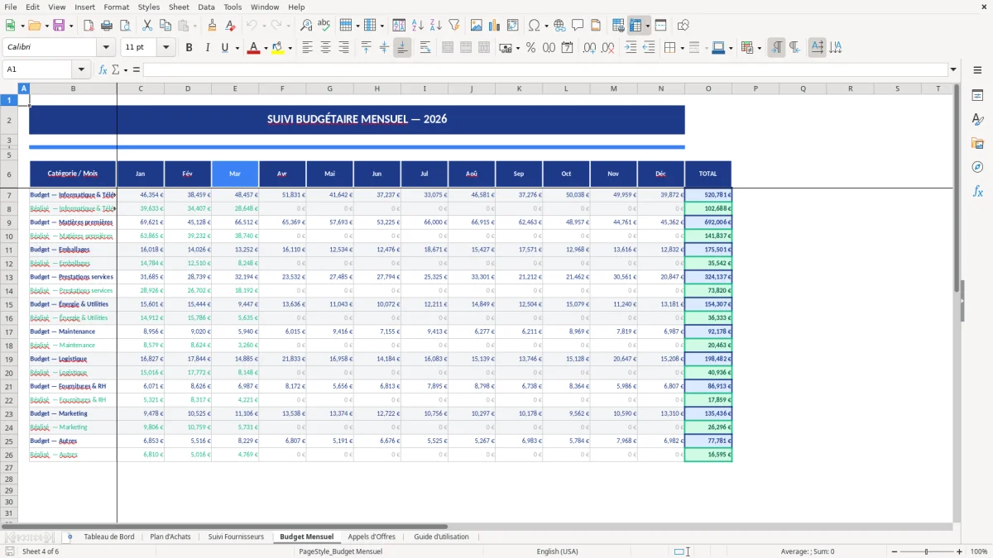Select the Clone Formatting paintbrush
This screenshot has width=993, height=558.
pos(212,26)
